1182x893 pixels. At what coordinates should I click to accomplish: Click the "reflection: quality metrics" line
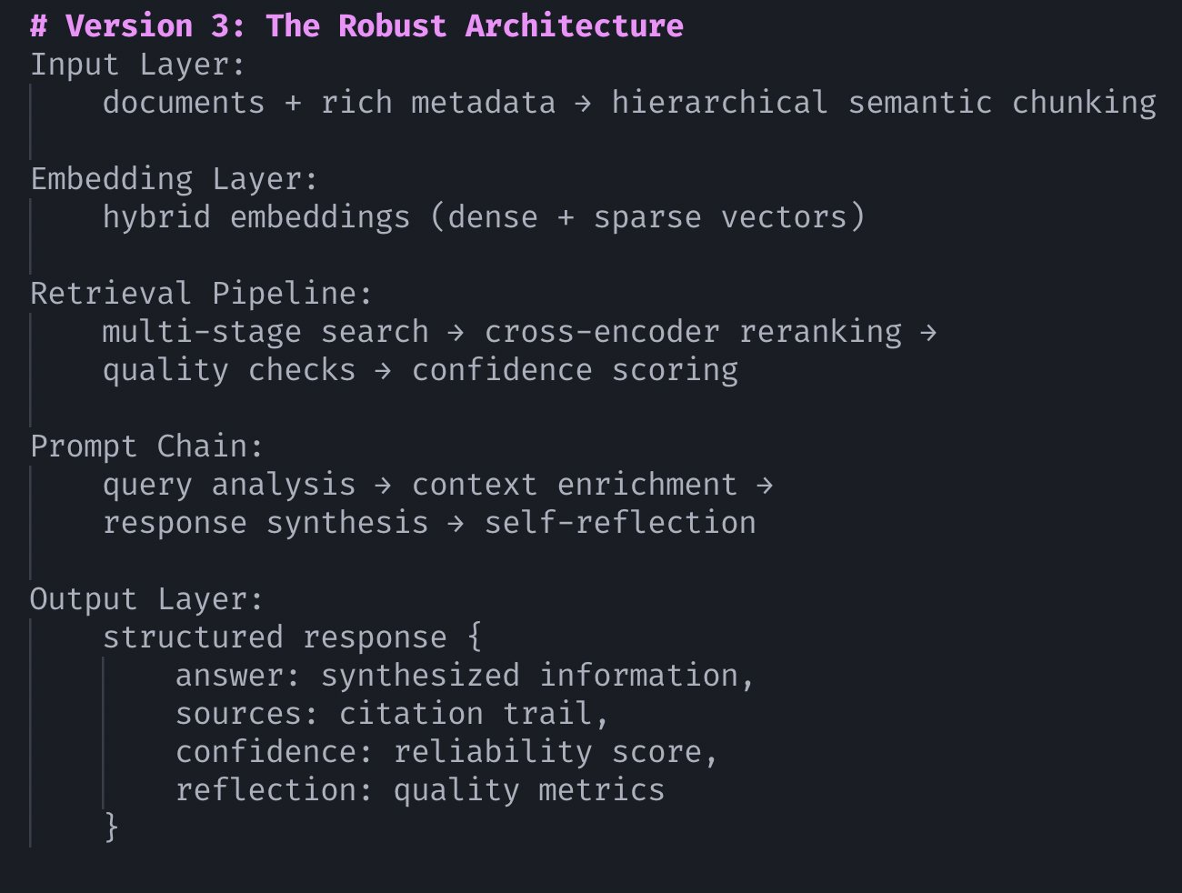(419, 790)
